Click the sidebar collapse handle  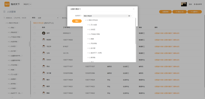point(30,44)
